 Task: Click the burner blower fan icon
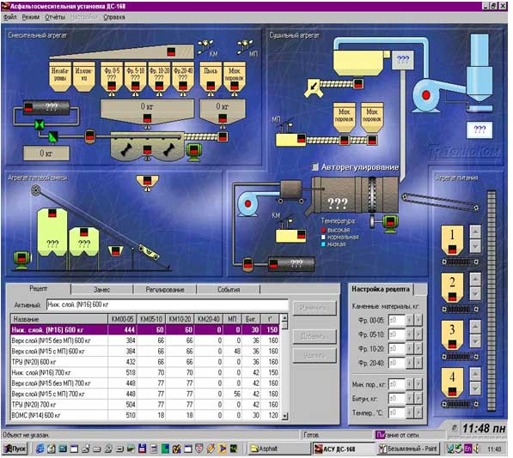247,204
